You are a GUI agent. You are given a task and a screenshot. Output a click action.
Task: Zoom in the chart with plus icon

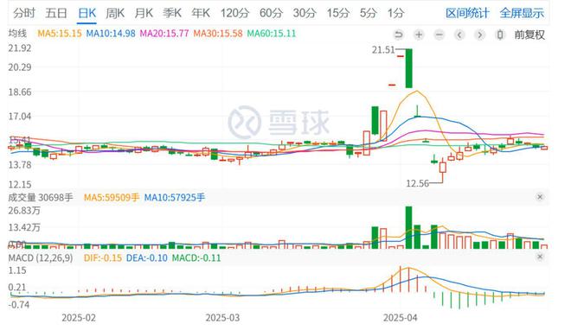(x=419, y=35)
